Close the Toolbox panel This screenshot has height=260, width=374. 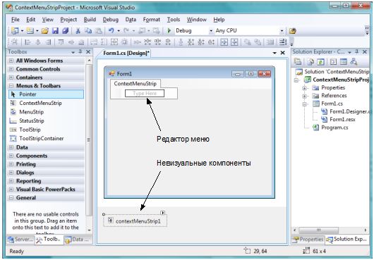tap(88, 51)
